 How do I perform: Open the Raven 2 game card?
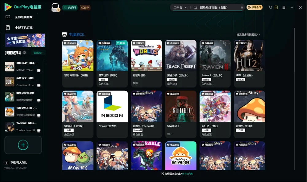[215, 64]
